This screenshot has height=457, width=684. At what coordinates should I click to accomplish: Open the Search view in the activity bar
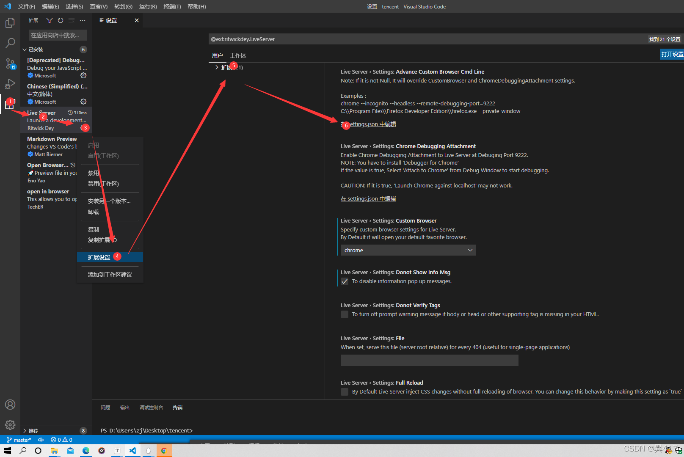point(10,43)
